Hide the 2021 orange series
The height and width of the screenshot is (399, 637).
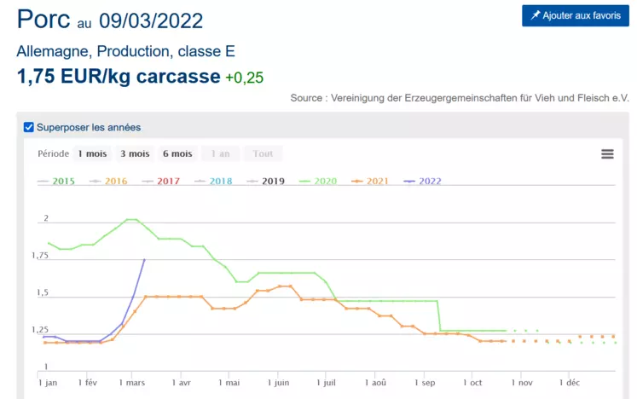click(370, 182)
